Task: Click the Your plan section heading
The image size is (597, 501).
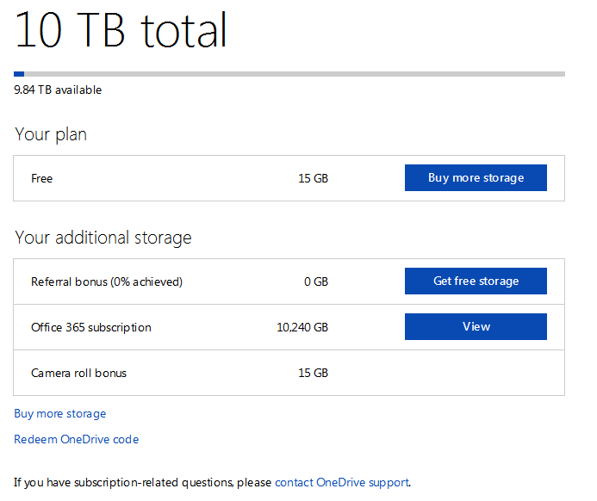Action: [51, 134]
